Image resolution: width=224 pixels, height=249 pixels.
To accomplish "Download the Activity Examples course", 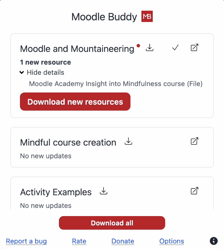I will tap(104, 191).
